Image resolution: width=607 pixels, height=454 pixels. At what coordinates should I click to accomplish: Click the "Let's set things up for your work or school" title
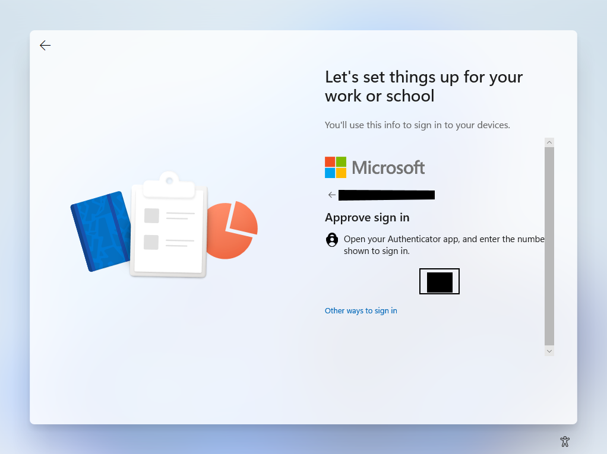(x=424, y=86)
